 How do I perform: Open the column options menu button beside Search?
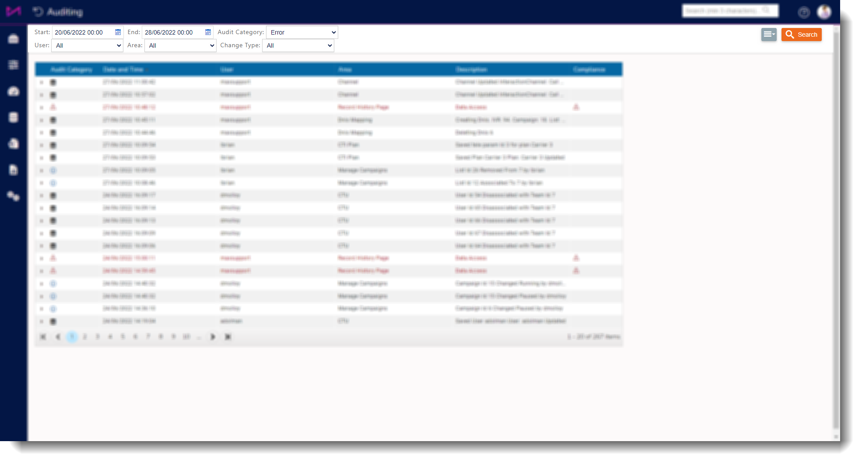(768, 35)
